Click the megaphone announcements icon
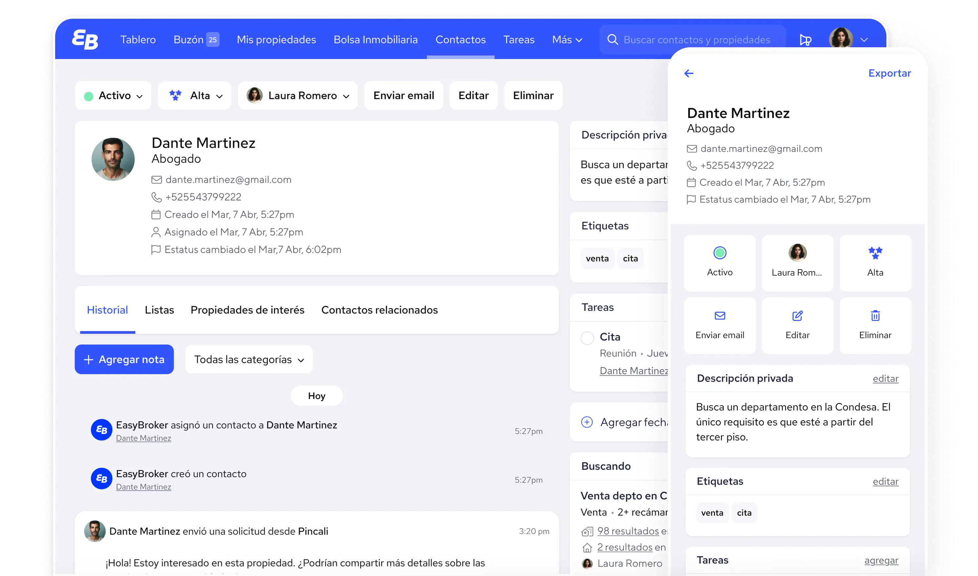This screenshot has width=978, height=576. pyautogui.click(x=805, y=40)
